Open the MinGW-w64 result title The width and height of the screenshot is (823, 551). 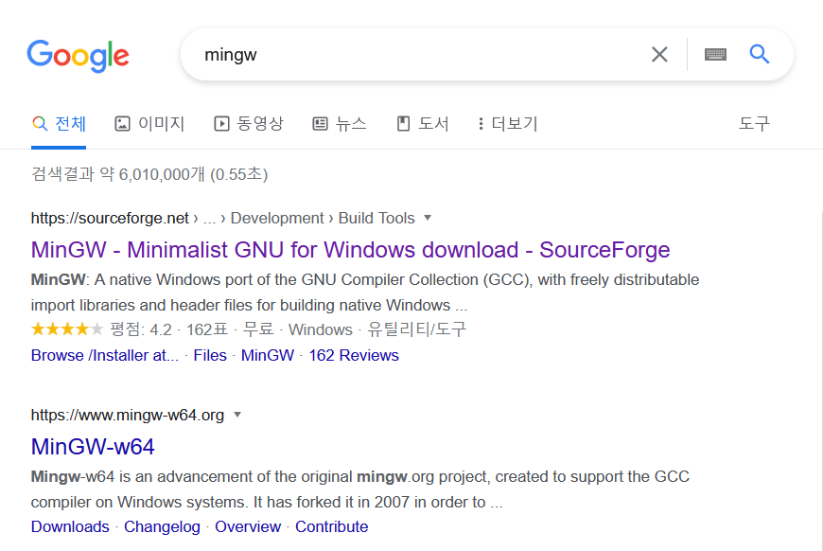click(x=93, y=447)
